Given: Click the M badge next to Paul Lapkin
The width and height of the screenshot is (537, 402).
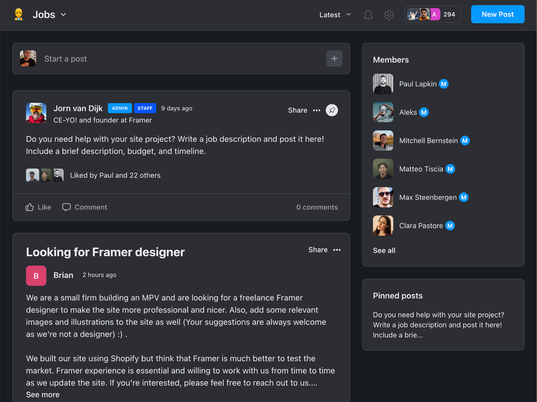Looking at the screenshot, I should pos(443,84).
